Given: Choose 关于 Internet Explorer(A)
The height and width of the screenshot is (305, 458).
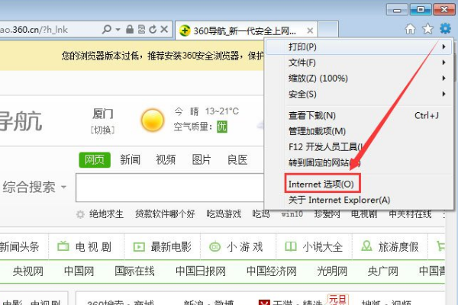Looking at the screenshot, I should pos(359,200).
